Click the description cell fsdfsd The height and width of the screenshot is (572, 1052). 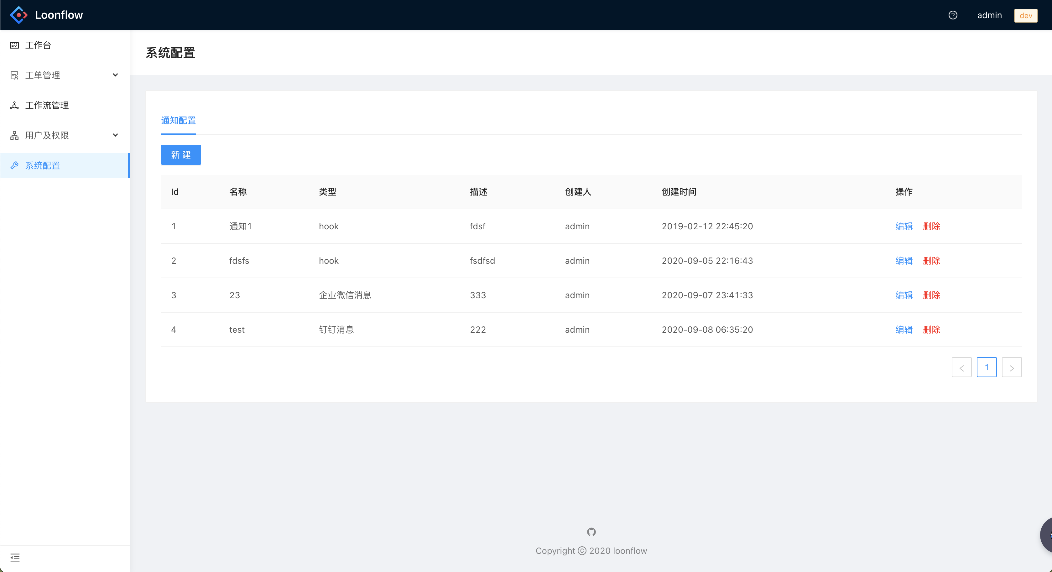482,261
